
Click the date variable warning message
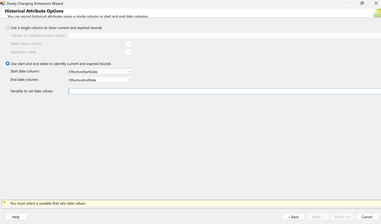coord(48,203)
